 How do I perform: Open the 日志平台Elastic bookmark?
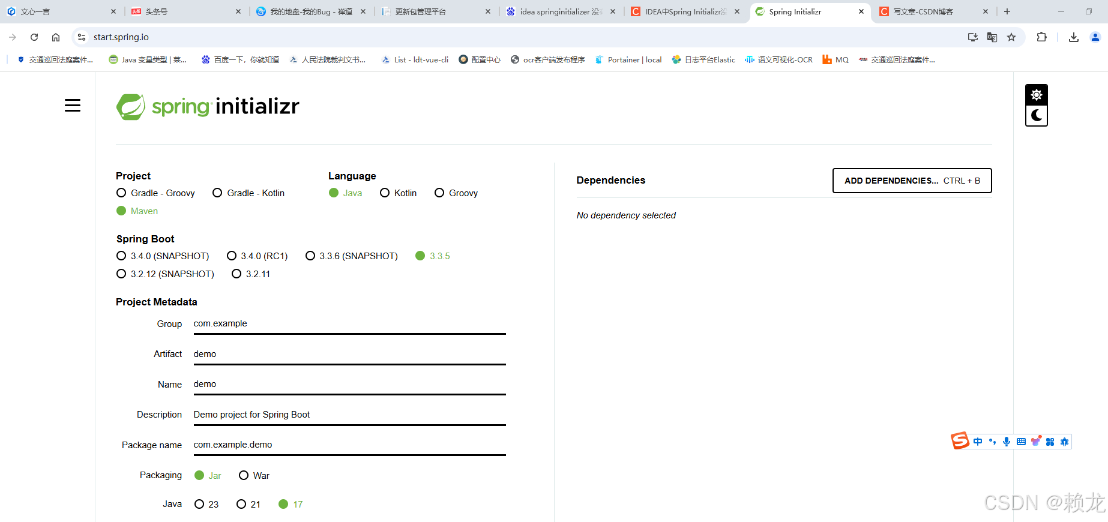703,59
